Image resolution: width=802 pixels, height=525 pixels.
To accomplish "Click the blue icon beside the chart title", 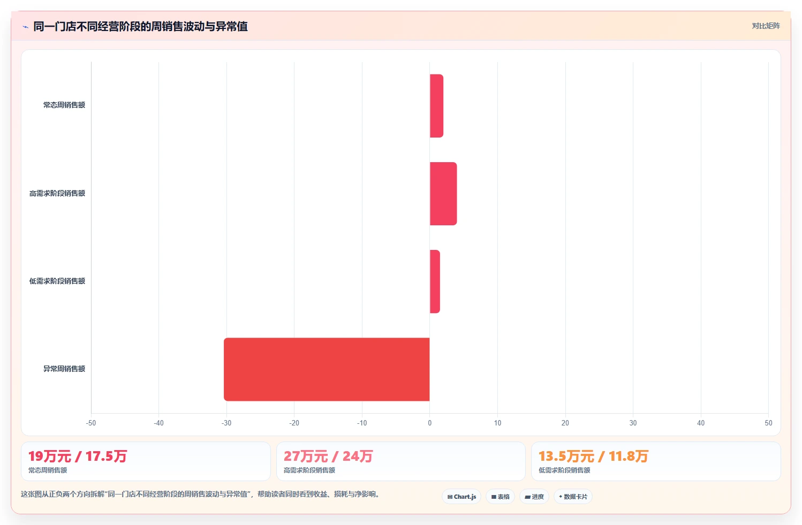I will [x=25, y=27].
